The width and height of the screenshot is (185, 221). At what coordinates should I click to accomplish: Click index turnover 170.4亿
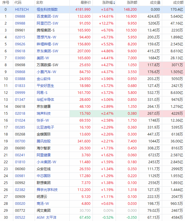(177, 10)
